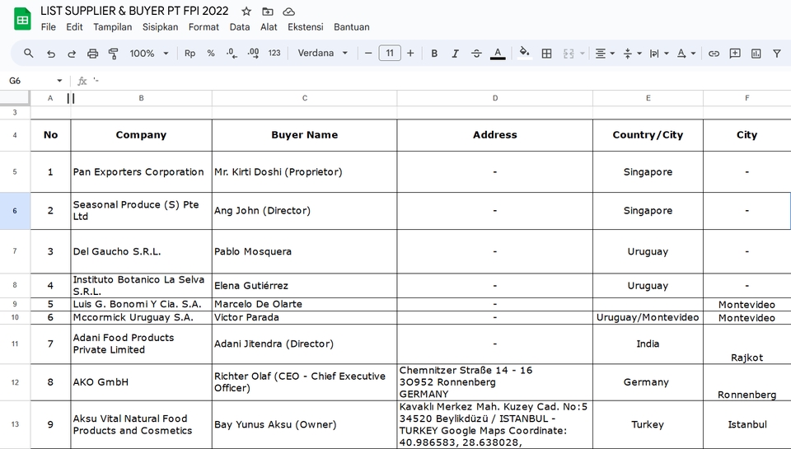Open the name box dropdown next to G6
Viewport: 791px width, 449px height.
pyautogui.click(x=59, y=81)
